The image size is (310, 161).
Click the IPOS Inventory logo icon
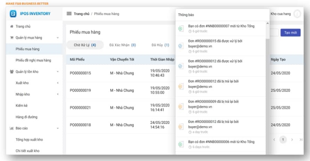13,14
